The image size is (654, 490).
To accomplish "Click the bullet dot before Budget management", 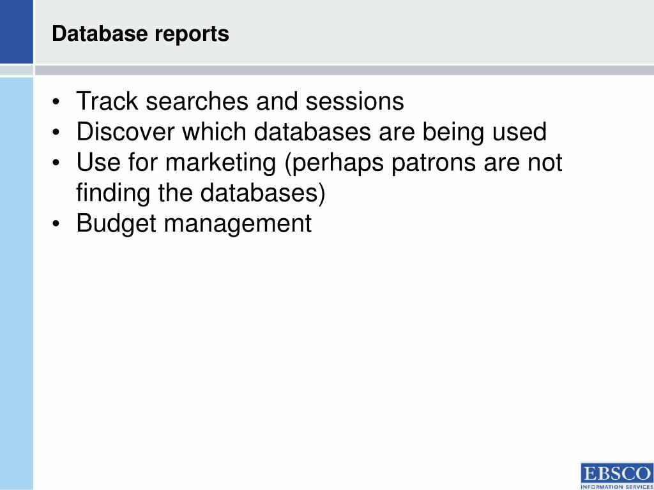I will (56, 224).
